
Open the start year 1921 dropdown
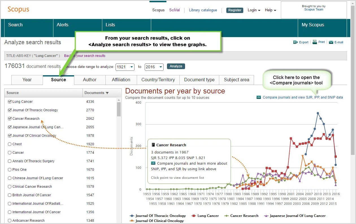[x=125, y=67]
